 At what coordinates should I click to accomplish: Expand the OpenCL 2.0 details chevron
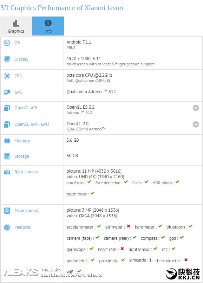click(x=196, y=124)
